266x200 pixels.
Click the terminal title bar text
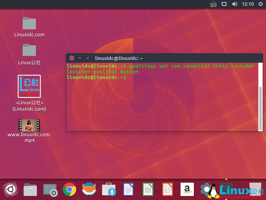(119, 58)
